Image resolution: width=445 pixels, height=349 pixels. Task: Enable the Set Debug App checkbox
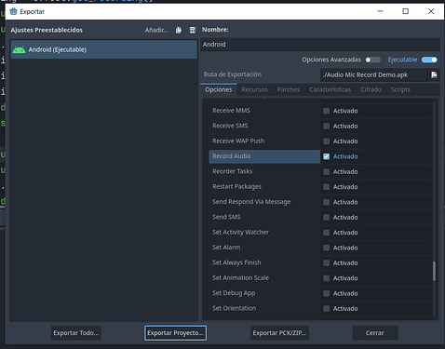coord(326,293)
